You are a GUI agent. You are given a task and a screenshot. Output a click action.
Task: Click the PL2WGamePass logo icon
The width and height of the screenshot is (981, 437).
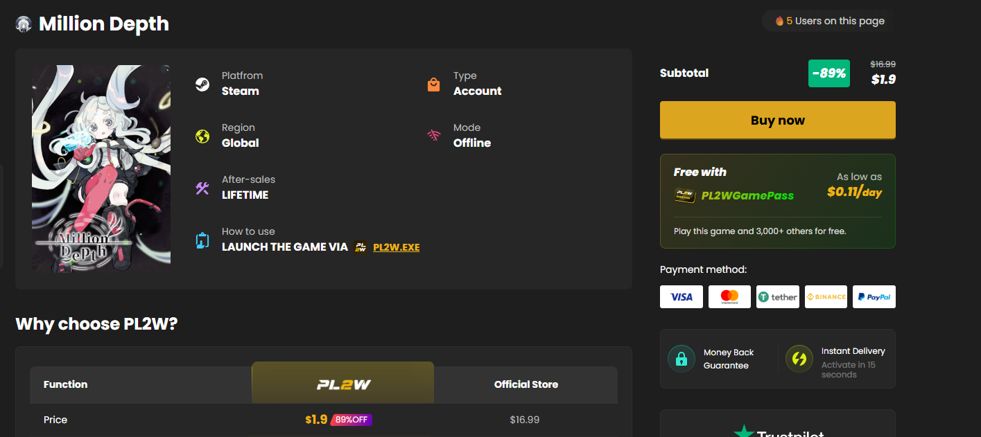[685, 195]
